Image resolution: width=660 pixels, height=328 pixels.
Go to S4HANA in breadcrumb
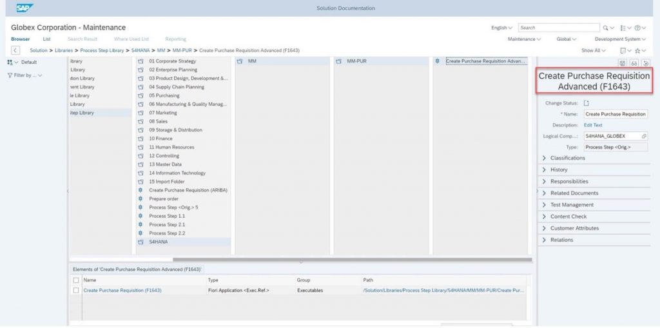point(141,50)
